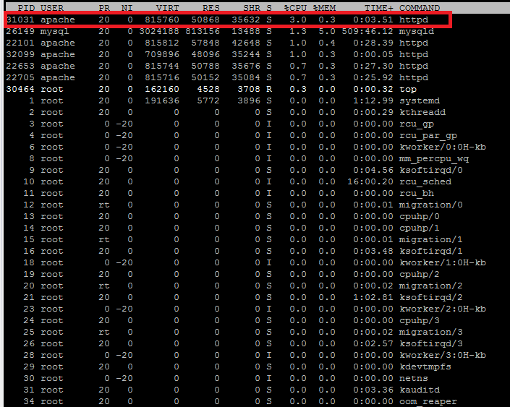Click kworker/2:0H-kb command

443,309
